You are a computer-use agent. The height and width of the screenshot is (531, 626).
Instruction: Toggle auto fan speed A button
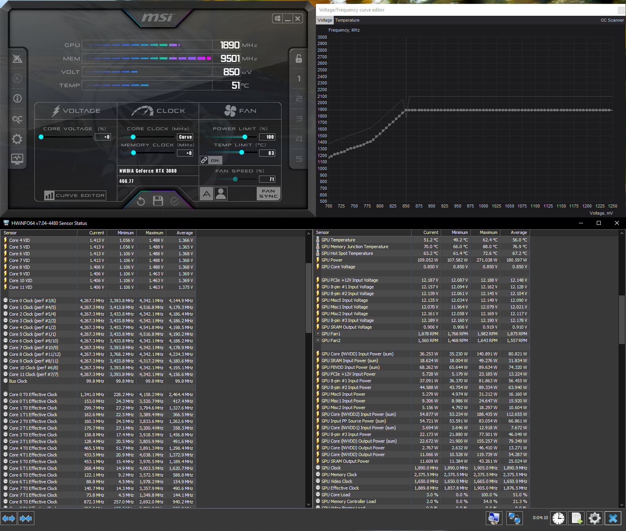click(x=207, y=194)
